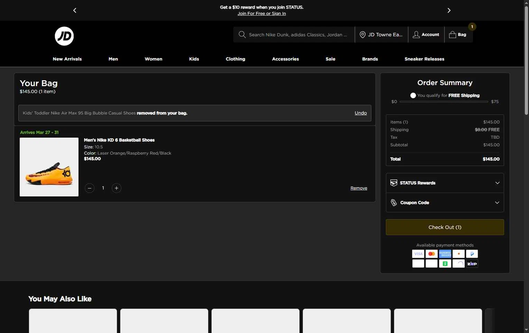Open the Kids menu
Image resolution: width=529 pixels, height=333 pixels.
[x=194, y=59]
